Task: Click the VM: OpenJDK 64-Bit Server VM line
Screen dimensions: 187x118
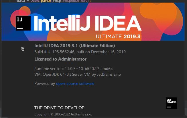Action: point(78,75)
